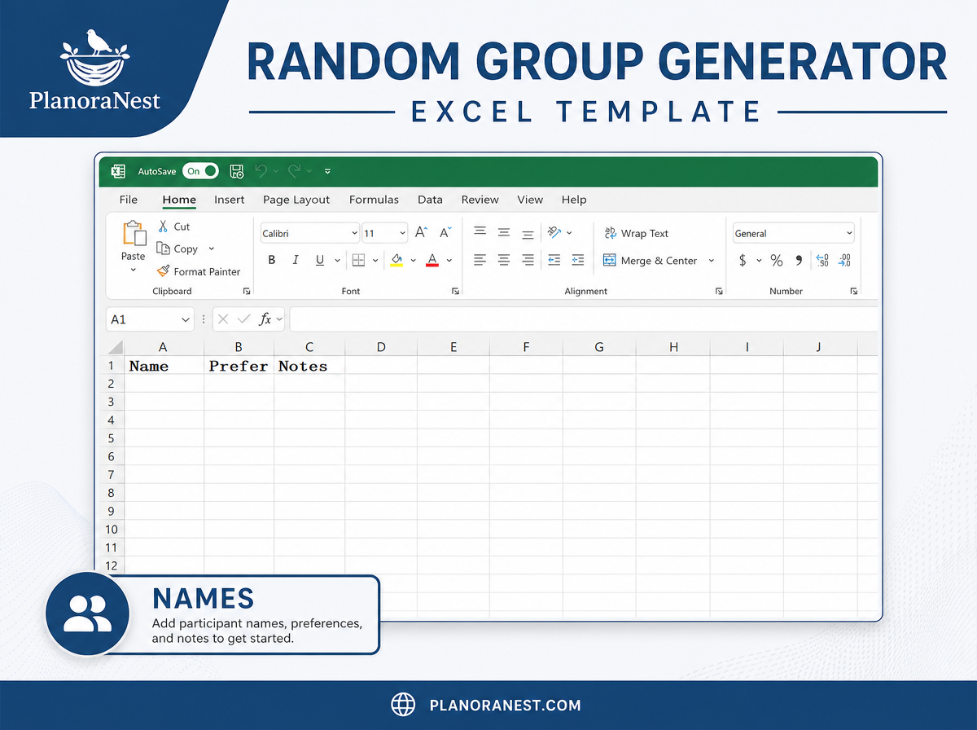The image size is (977, 730).
Task: Click the Center alignment icon
Action: [x=504, y=260]
